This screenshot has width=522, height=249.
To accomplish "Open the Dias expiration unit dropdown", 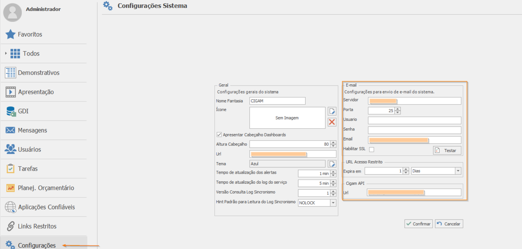I will pos(458,171).
